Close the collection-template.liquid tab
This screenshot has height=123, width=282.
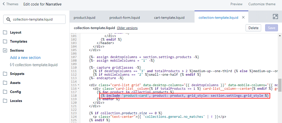pyautogui.click(x=243, y=17)
